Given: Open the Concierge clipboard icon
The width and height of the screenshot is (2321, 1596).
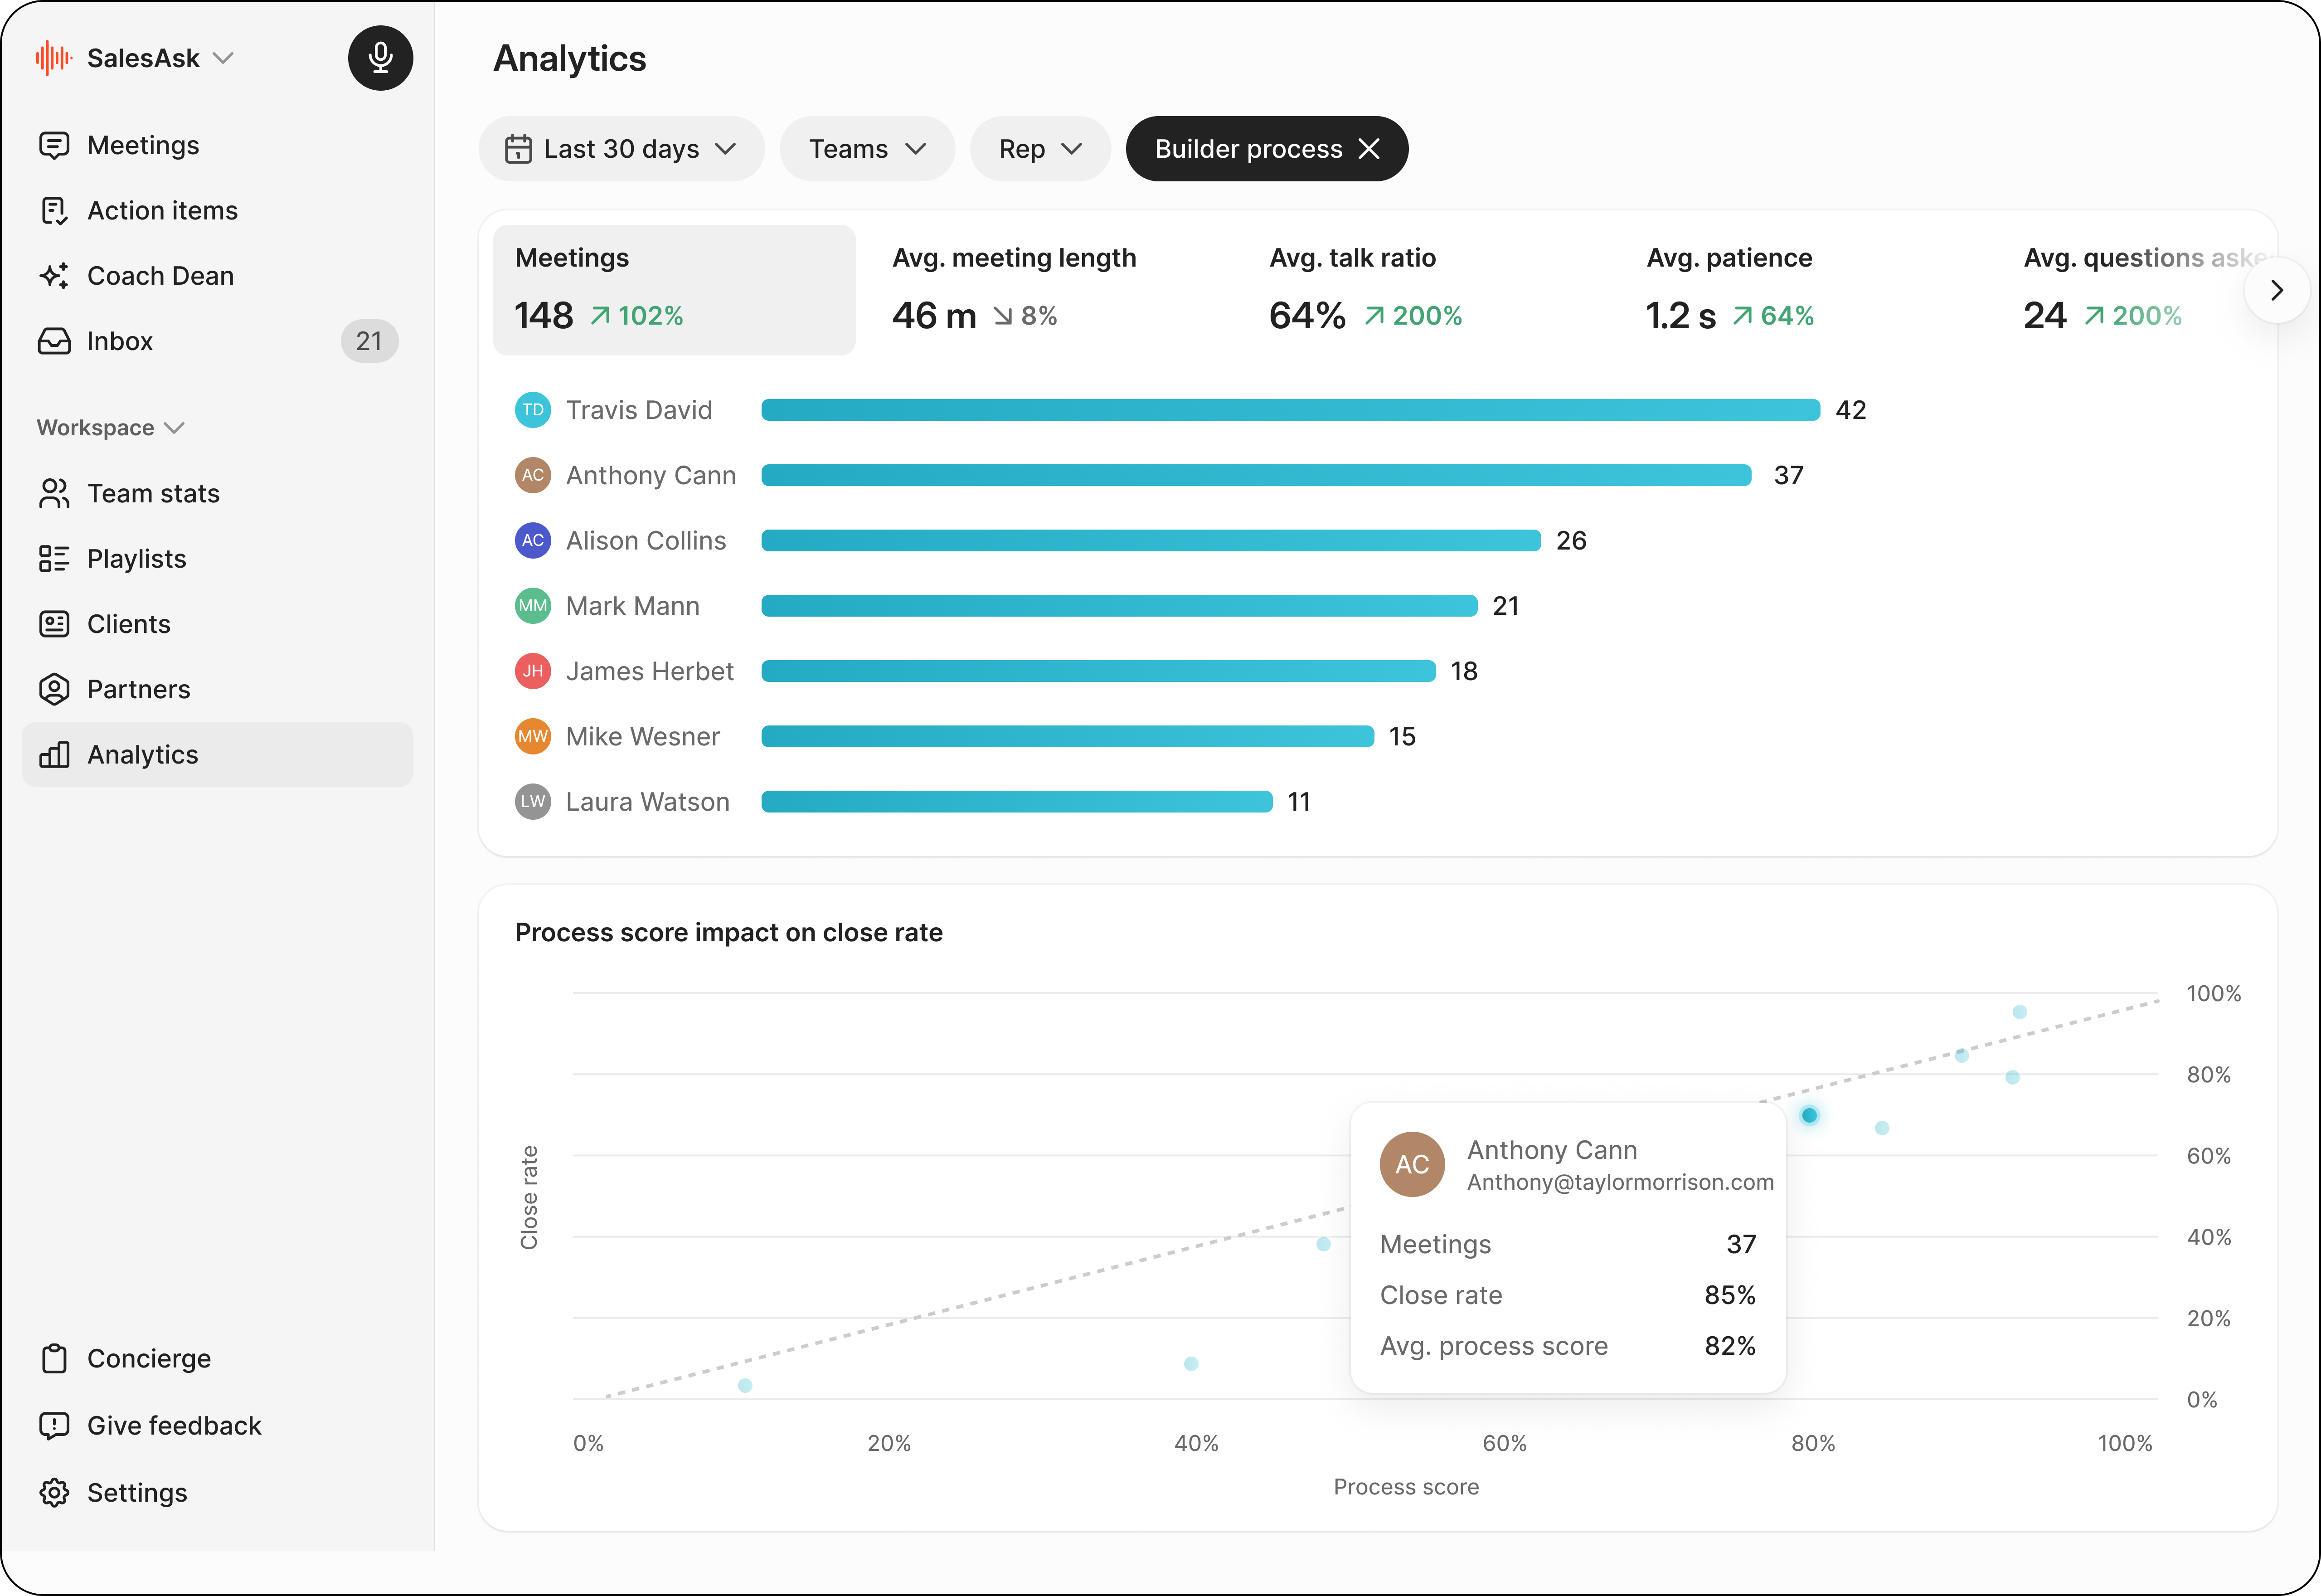Looking at the screenshot, I should 54,1359.
